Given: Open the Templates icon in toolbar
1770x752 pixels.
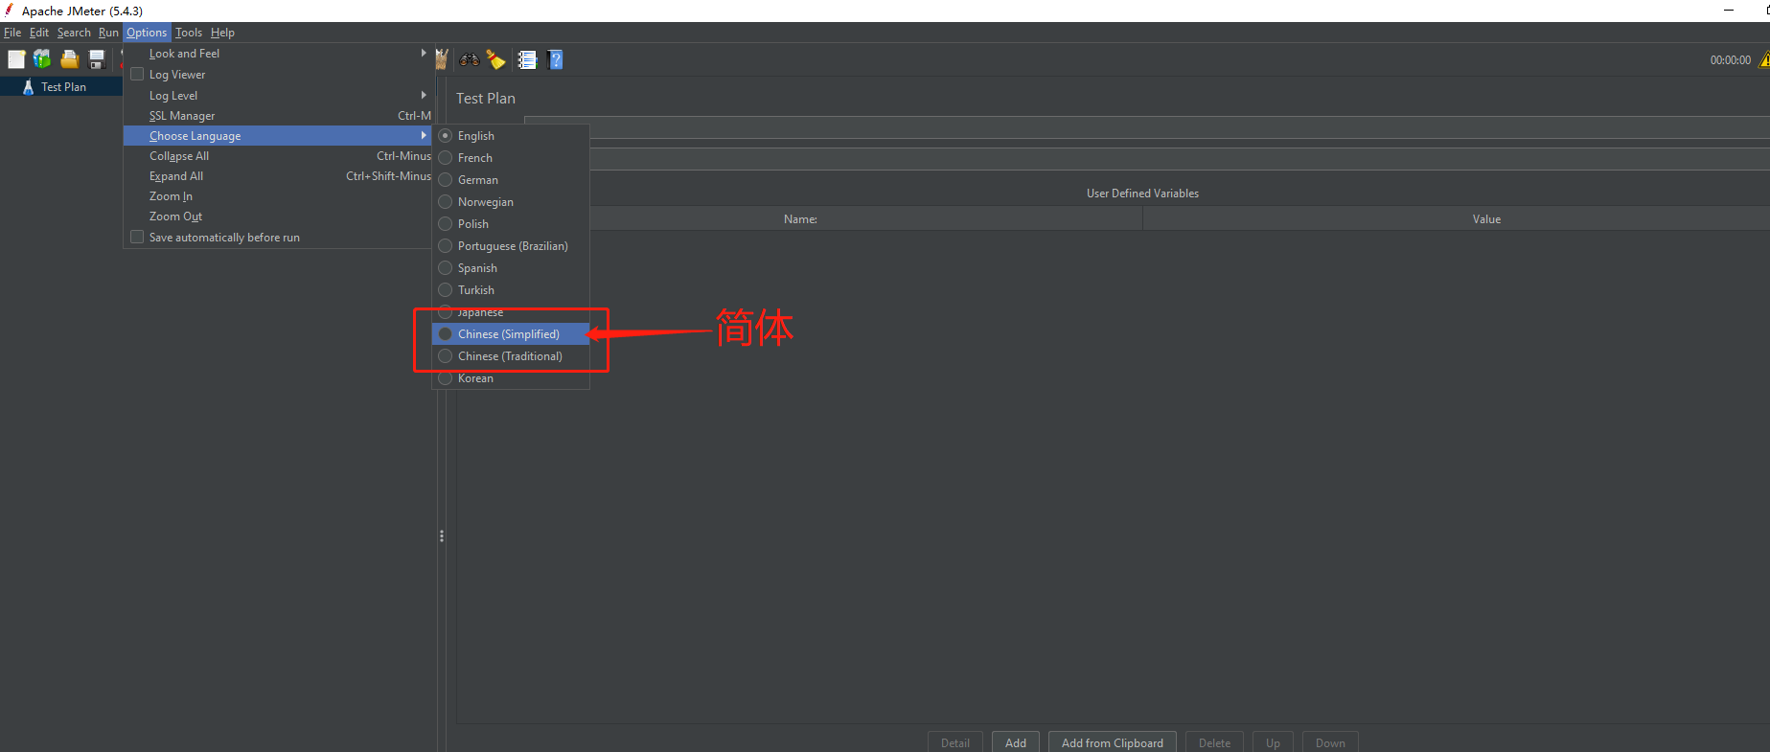Looking at the screenshot, I should (42, 59).
